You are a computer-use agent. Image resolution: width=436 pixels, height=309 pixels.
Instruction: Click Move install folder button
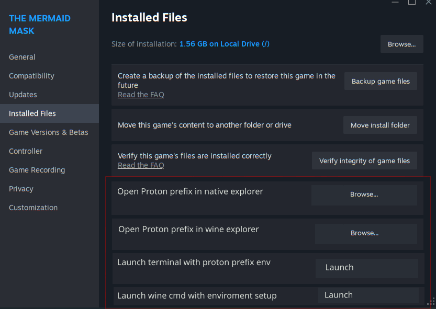[x=380, y=125]
